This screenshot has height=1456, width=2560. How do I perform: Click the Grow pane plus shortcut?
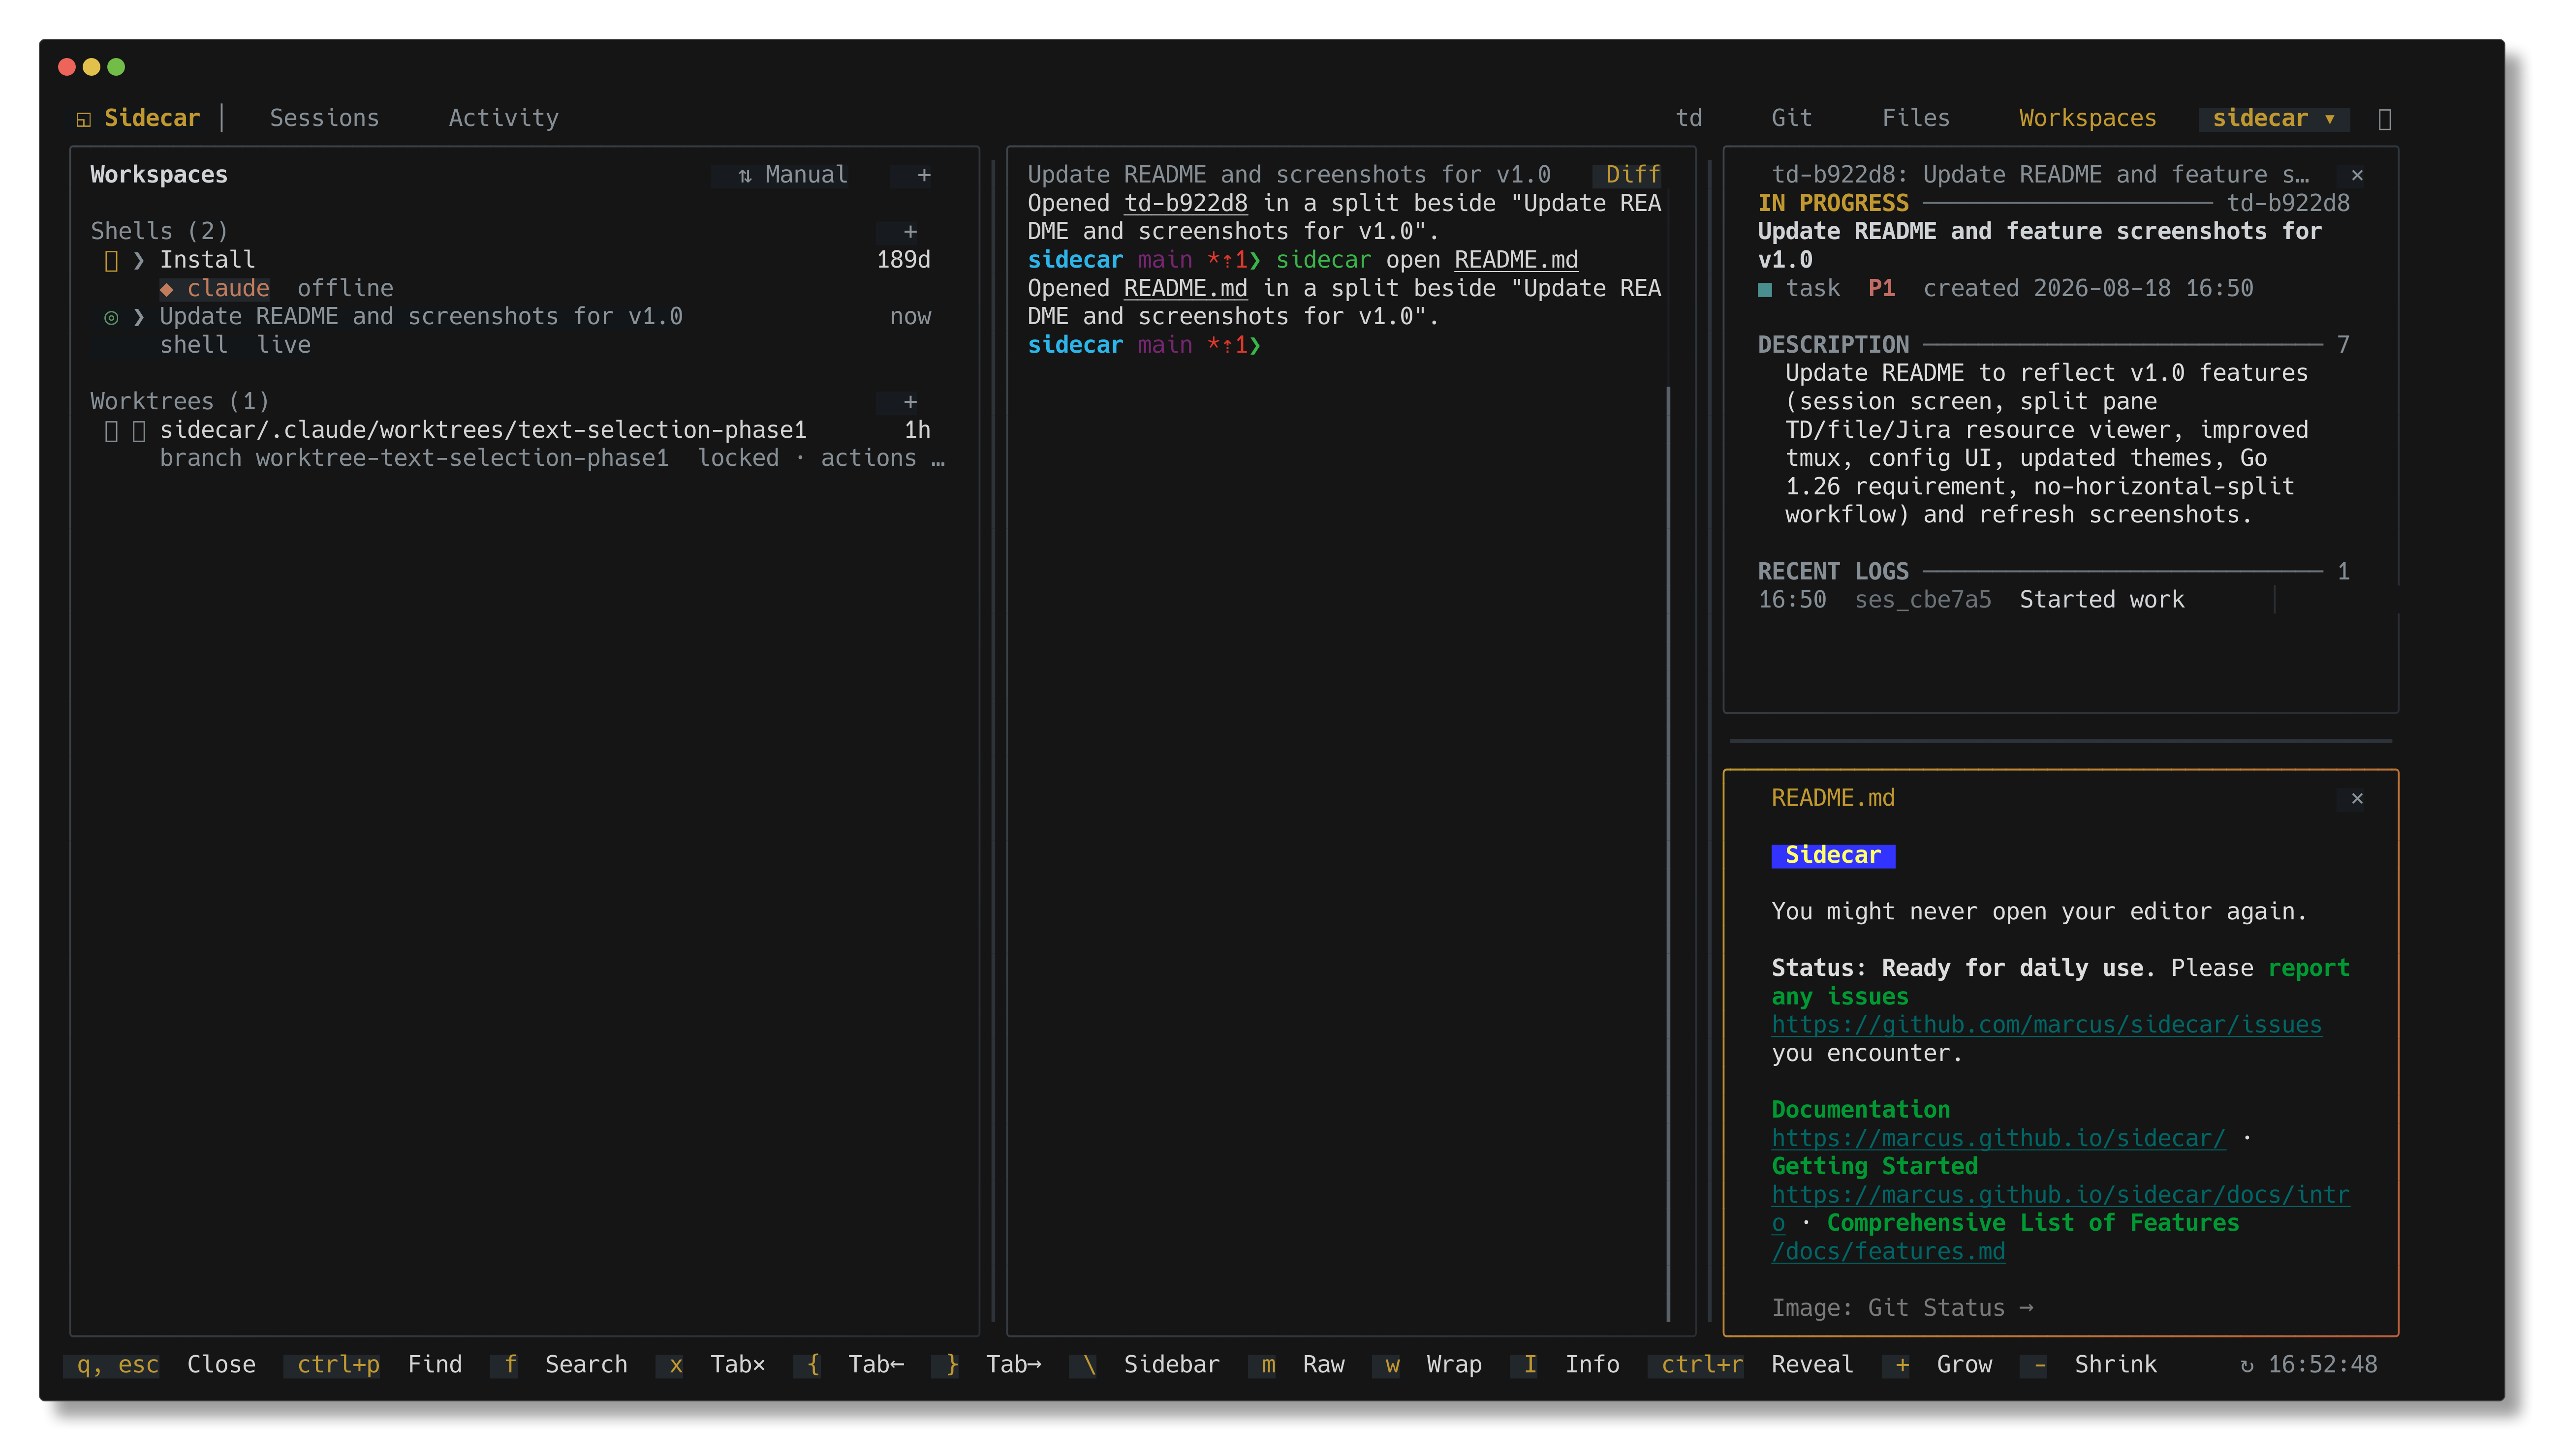1938,1365
